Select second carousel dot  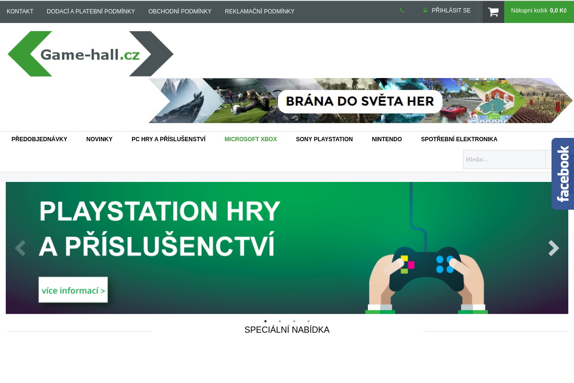pyautogui.click(x=280, y=321)
